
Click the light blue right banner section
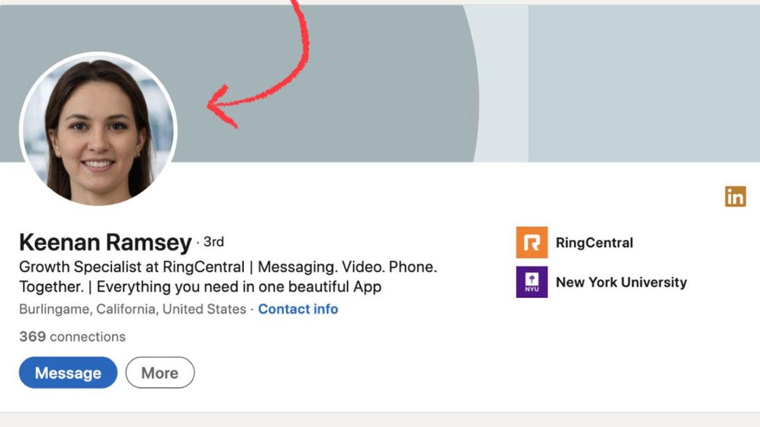[643, 82]
